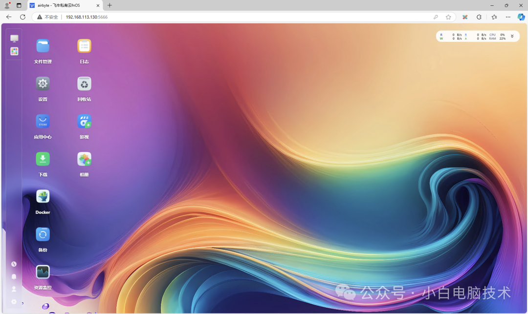Open the 文件管理 file manager app
Image resolution: width=528 pixels, height=314 pixels.
[x=43, y=46]
